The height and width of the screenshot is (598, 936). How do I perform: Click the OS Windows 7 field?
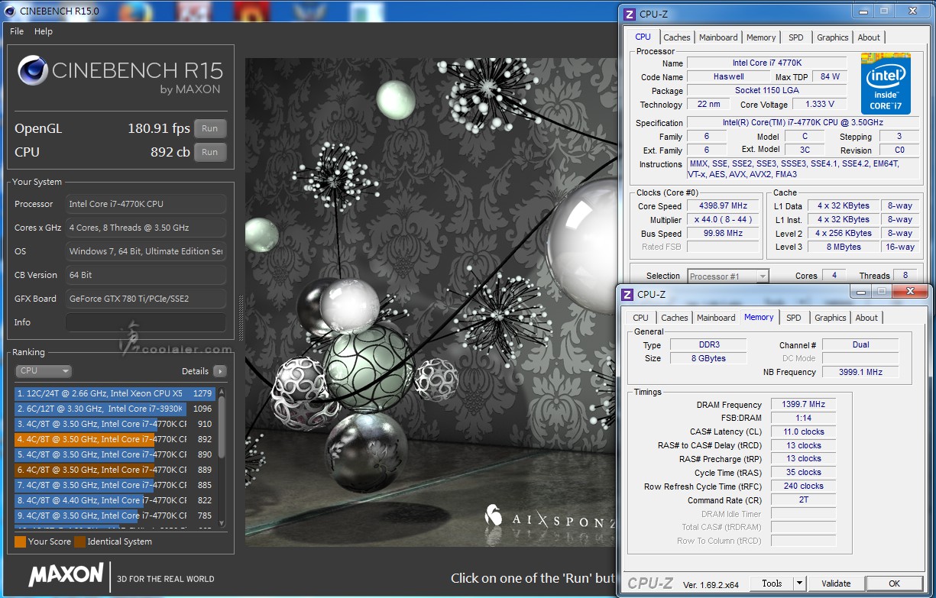[x=145, y=251]
